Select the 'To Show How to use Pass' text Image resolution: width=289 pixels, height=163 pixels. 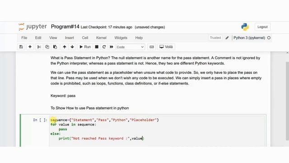tap(89, 108)
